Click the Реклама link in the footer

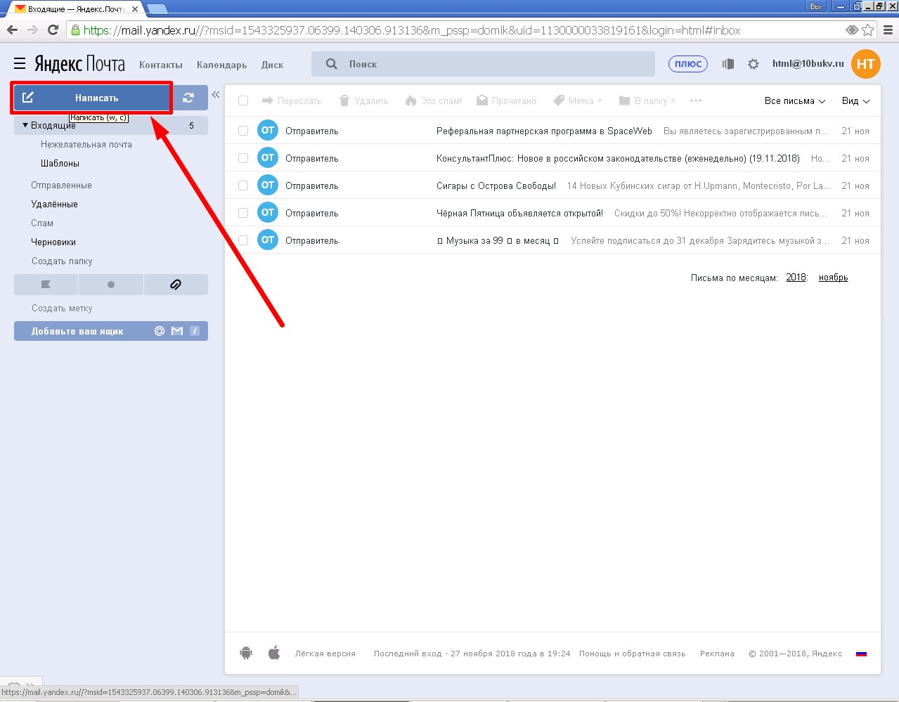718,654
